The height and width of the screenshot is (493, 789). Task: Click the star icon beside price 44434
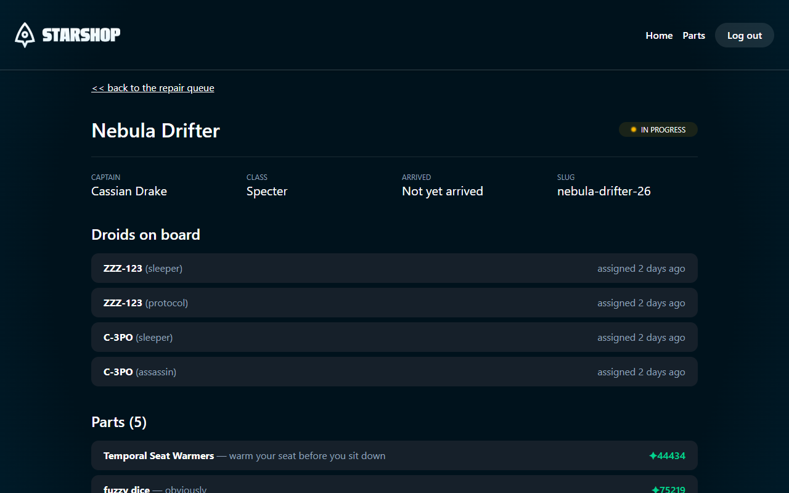click(x=653, y=456)
